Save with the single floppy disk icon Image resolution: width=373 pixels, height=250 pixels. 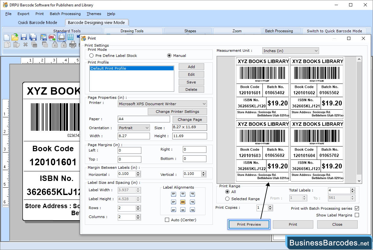(24, 37)
